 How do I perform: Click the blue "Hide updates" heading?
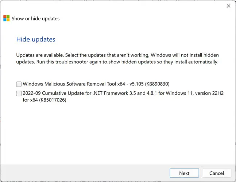point(36,39)
